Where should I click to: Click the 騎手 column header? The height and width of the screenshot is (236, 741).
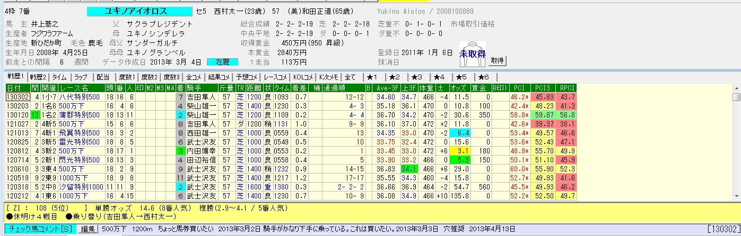[x=192, y=88]
